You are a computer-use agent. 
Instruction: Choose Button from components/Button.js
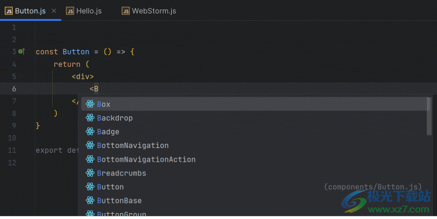(x=255, y=187)
